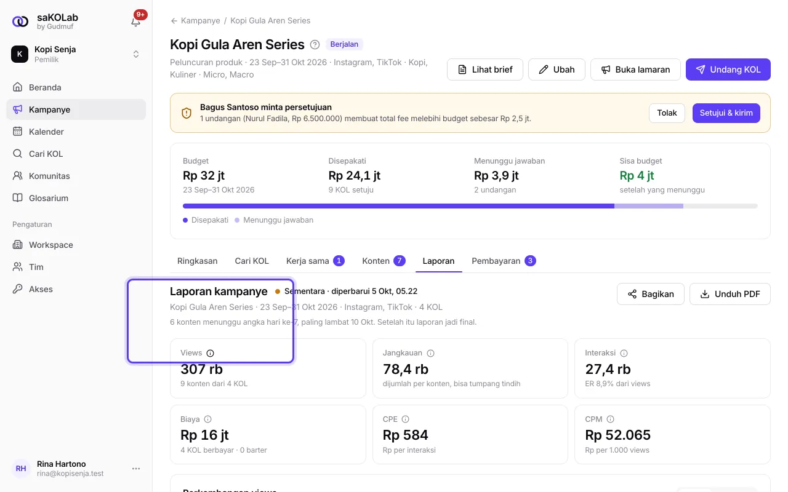
Task: Share the report with Bagikan
Action: point(651,294)
